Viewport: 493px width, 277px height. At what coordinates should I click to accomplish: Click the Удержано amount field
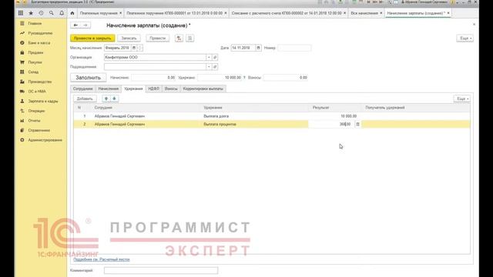click(x=220, y=78)
